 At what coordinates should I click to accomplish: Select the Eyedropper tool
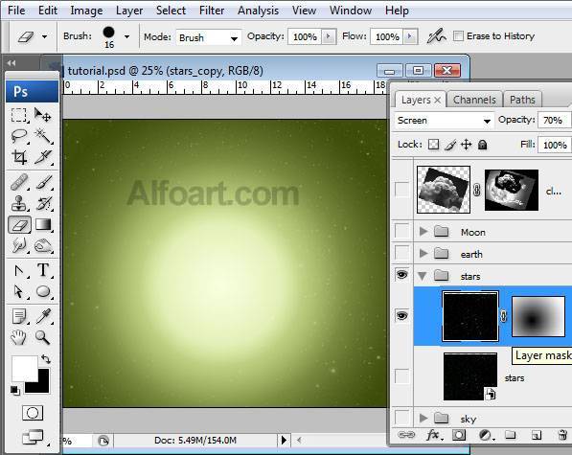[43, 316]
